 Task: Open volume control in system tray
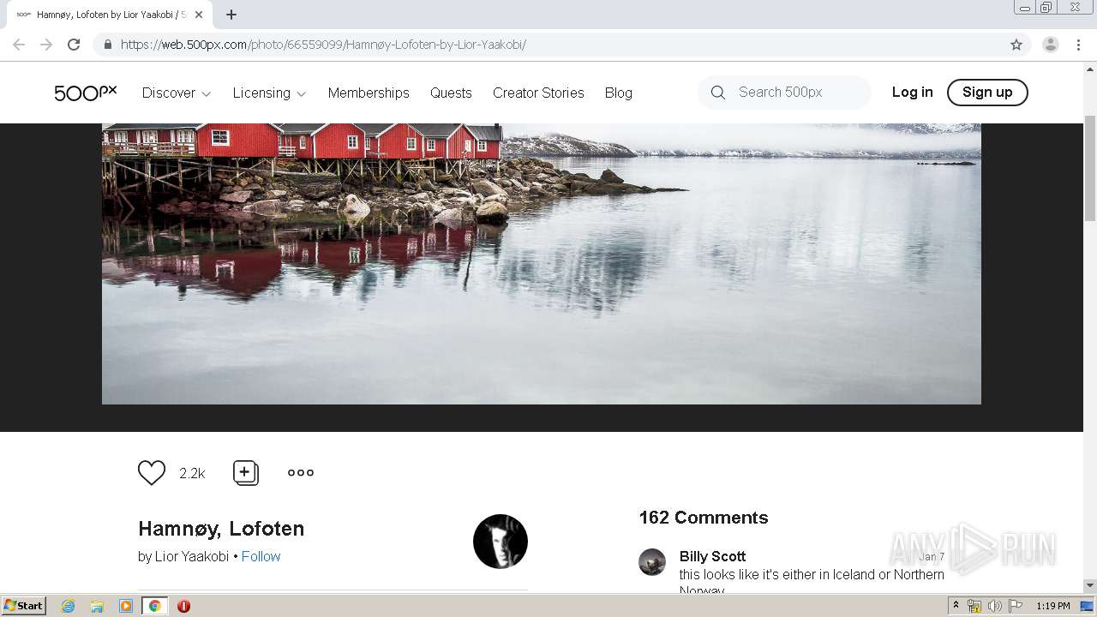point(995,606)
